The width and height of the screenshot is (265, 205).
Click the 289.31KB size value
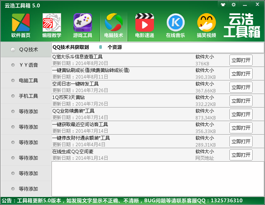click(205, 145)
